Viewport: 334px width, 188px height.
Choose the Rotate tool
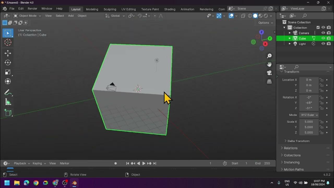pyautogui.click(x=8, y=63)
